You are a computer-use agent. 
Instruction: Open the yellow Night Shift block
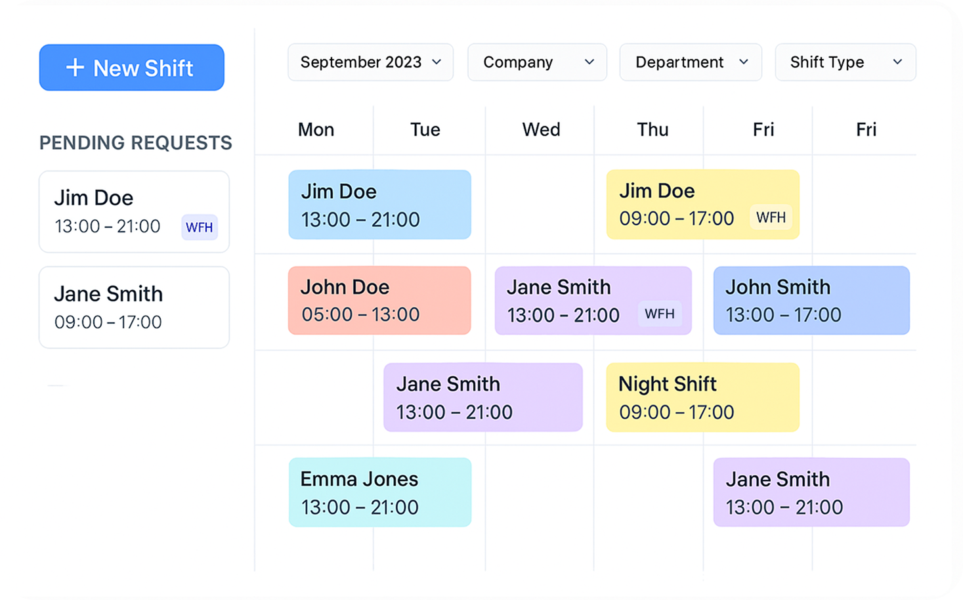pyautogui.click(x=702, y=397)
